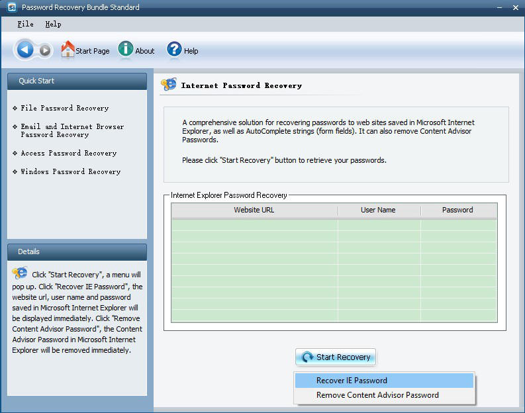Open the Start Page house icon
The height and width of the screenshot is (413, 525).
tap(68, 49)
